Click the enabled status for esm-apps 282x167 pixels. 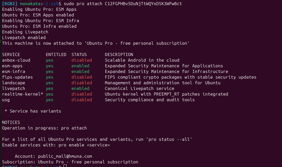pos(80,66)
